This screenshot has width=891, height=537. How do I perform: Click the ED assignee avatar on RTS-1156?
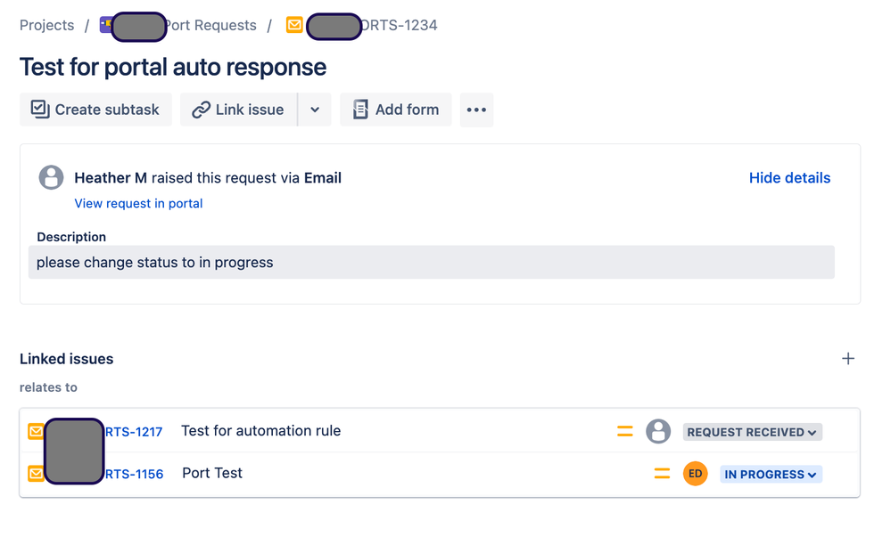click(695, 473)
